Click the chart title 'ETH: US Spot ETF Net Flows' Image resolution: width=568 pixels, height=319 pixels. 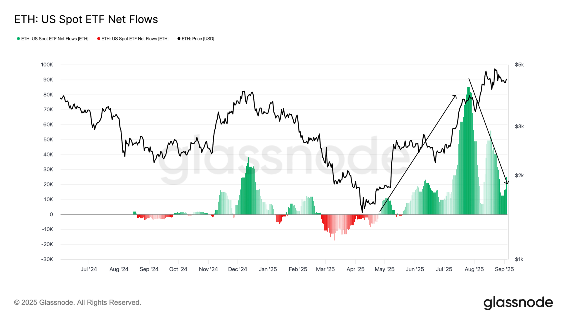click(x=86, y=19)
